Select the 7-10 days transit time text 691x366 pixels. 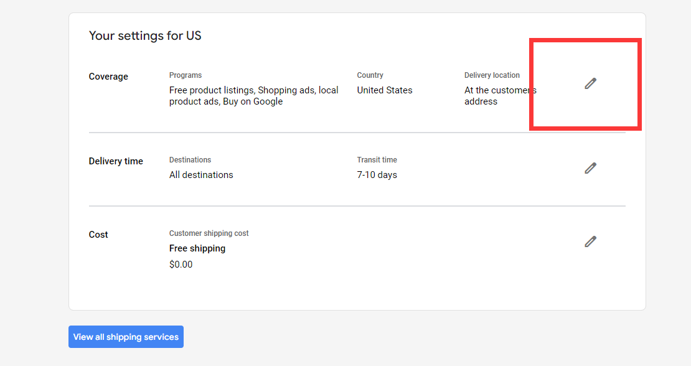(x=377, y=174)
